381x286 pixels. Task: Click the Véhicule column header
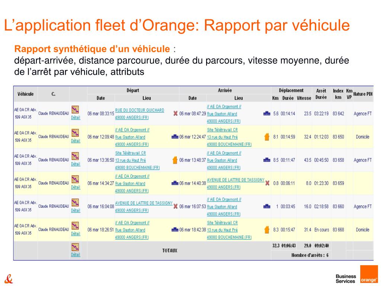click(26, 94)
